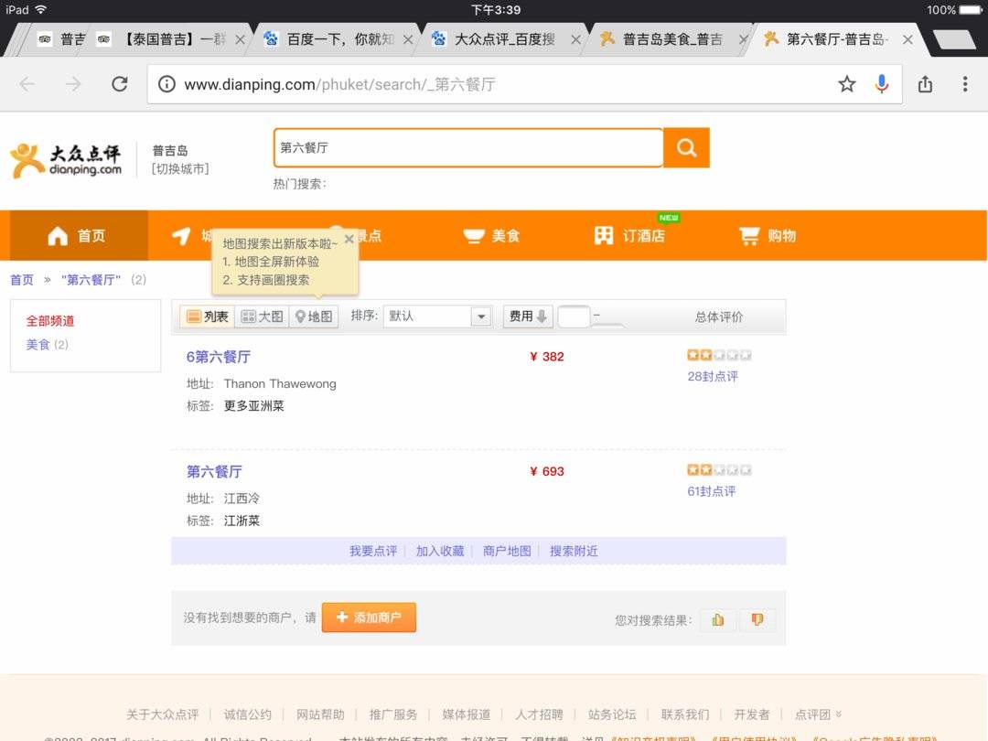Close the 【泰国普吉】 tab

coord(240,39)
